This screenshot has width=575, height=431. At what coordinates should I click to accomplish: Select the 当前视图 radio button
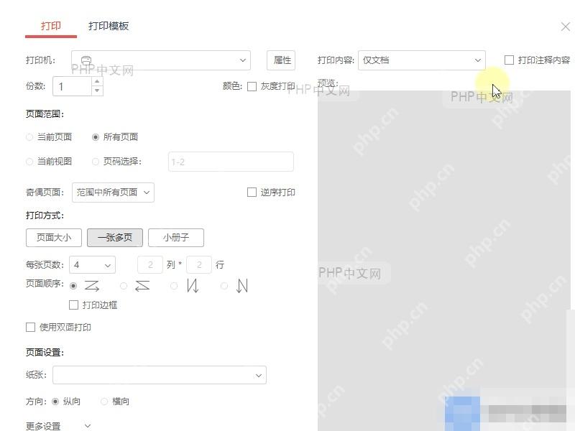coord(29,162)
